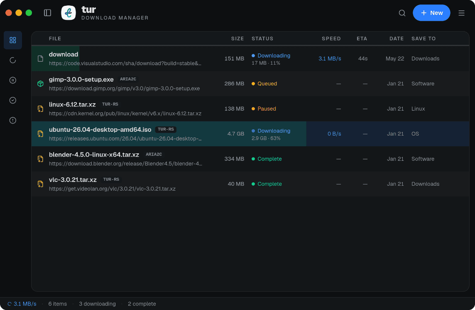Click Complete status of vlc row
Image resolution: width=475 pixels, height=310 pixels.
coord(267,184)
